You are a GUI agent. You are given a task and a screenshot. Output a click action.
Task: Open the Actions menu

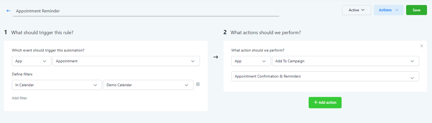[x=388, y=10]
